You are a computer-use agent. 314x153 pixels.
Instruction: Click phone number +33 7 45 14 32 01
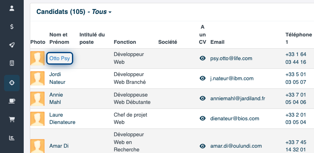click(x=296, y=146)
